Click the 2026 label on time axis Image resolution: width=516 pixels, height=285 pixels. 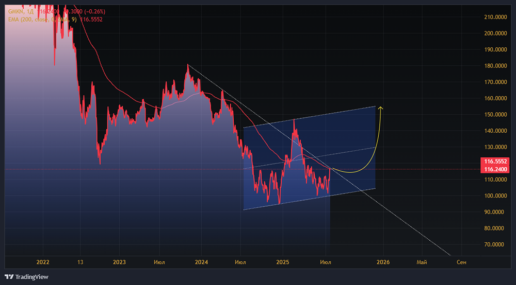[x=383, y=262]
